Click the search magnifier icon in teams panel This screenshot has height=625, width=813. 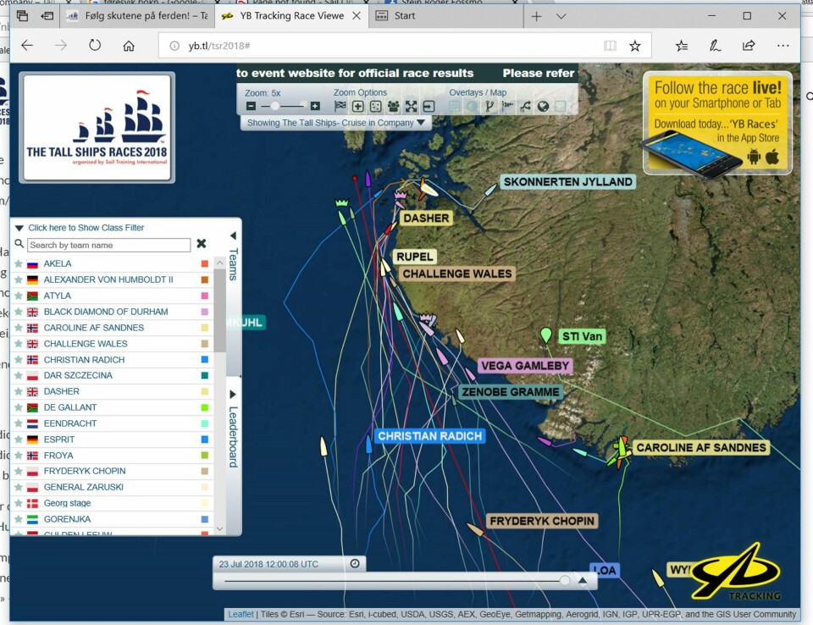[x=19, y=244]
